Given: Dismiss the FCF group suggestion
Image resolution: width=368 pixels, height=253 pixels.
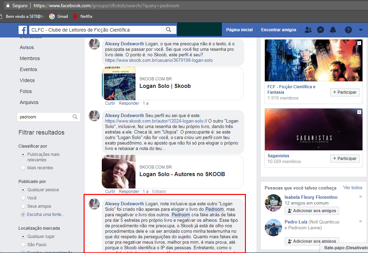Looking at the screenshot, I should coord(359,43).
